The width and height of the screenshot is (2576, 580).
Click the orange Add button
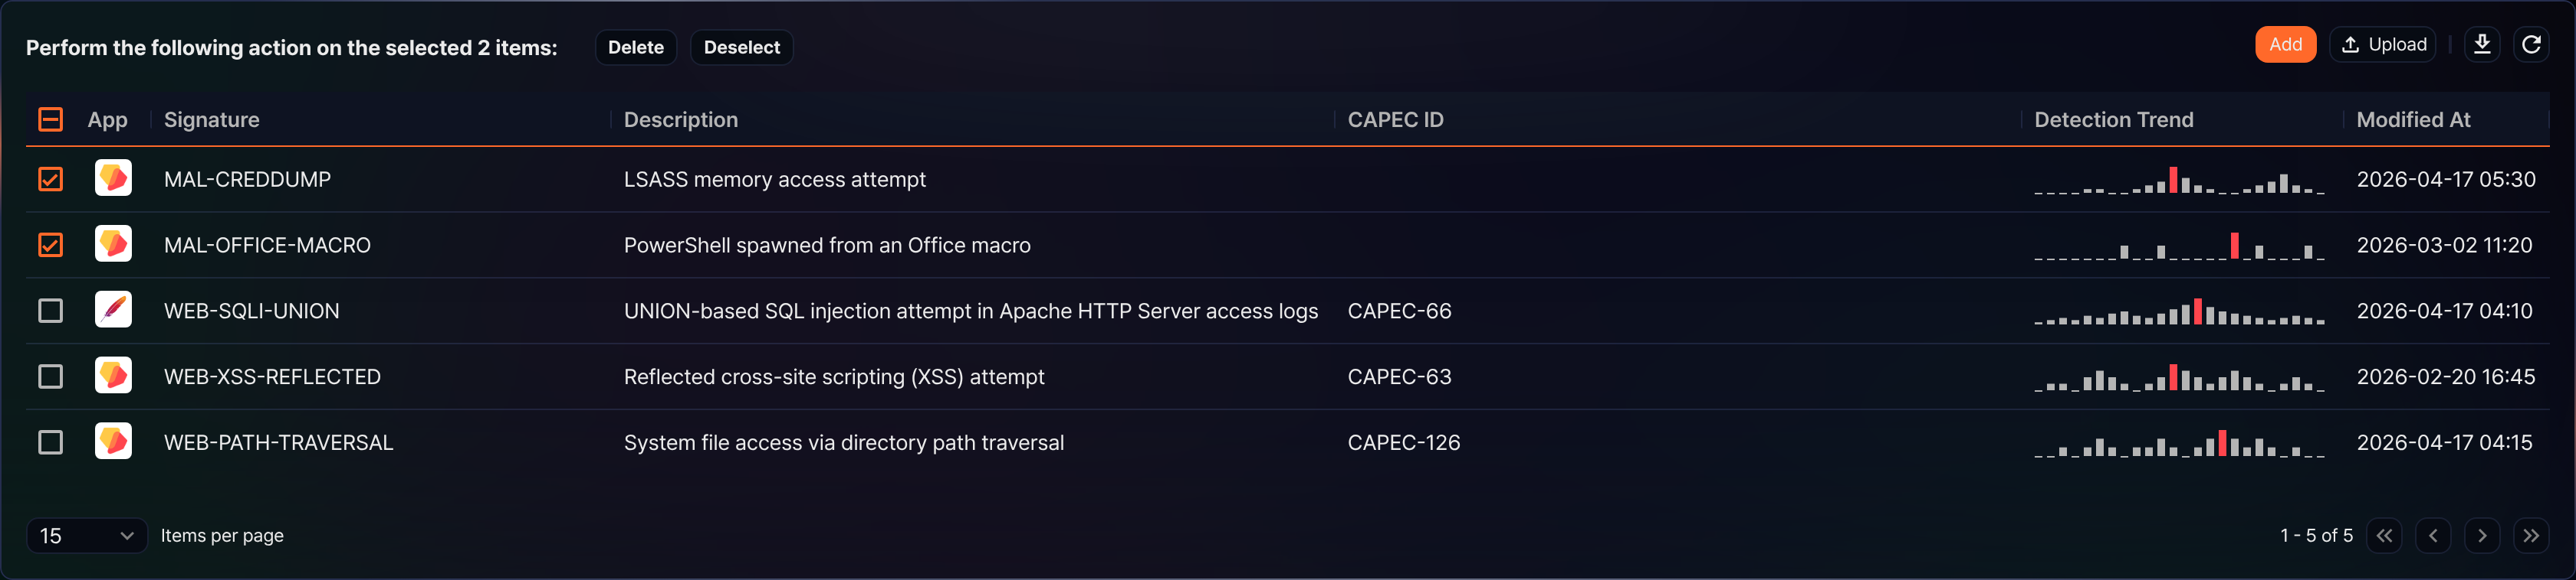point(2285,45)
